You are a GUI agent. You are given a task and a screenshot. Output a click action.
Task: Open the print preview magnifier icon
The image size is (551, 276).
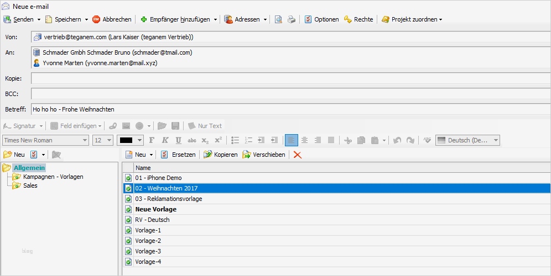pyautogui.click(x=279, y=19)
